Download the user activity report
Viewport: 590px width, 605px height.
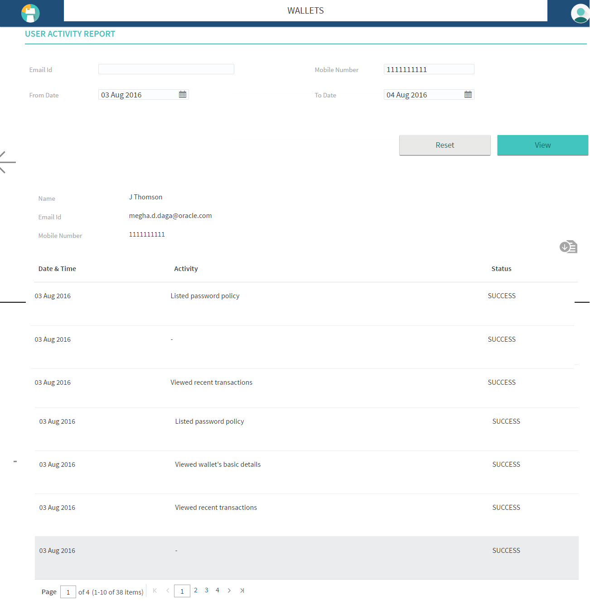click(x=568, y=247)
